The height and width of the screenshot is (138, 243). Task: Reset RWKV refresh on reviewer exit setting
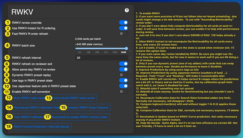[130, 64]
